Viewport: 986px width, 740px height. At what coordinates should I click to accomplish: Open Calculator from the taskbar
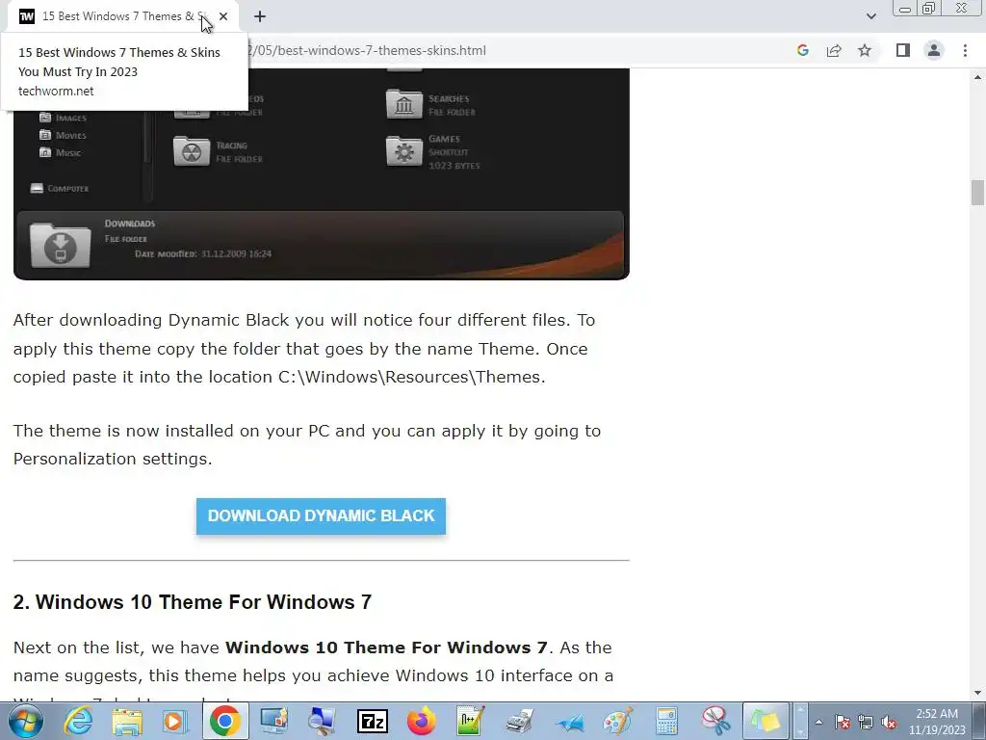[x=666, y=721]
